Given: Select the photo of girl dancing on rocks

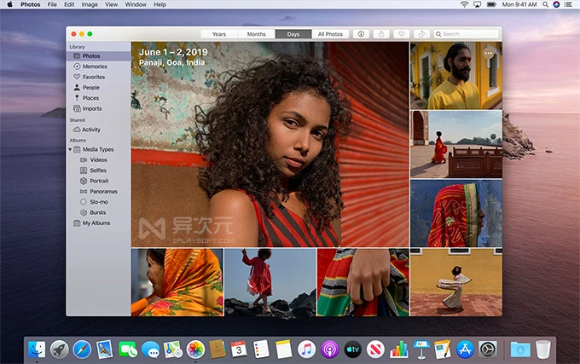Looking at the screenshot, I should (x=270, y=282).
